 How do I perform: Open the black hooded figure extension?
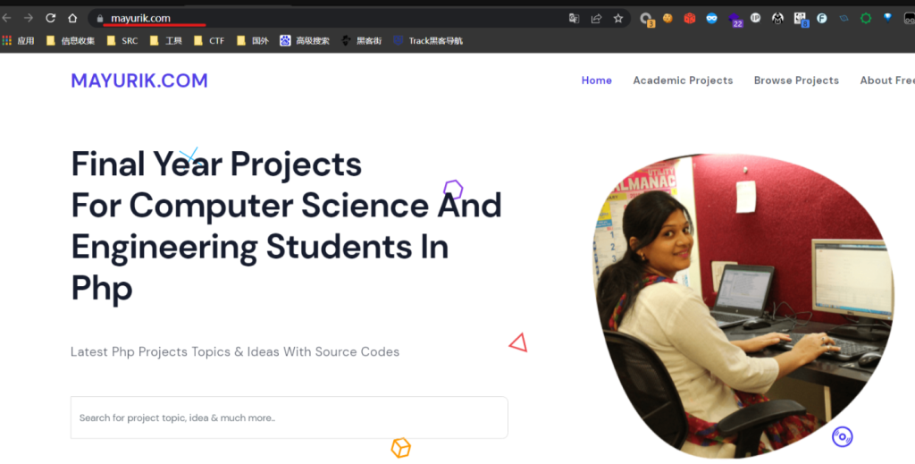pyautogui.click(x=777, y=18)
